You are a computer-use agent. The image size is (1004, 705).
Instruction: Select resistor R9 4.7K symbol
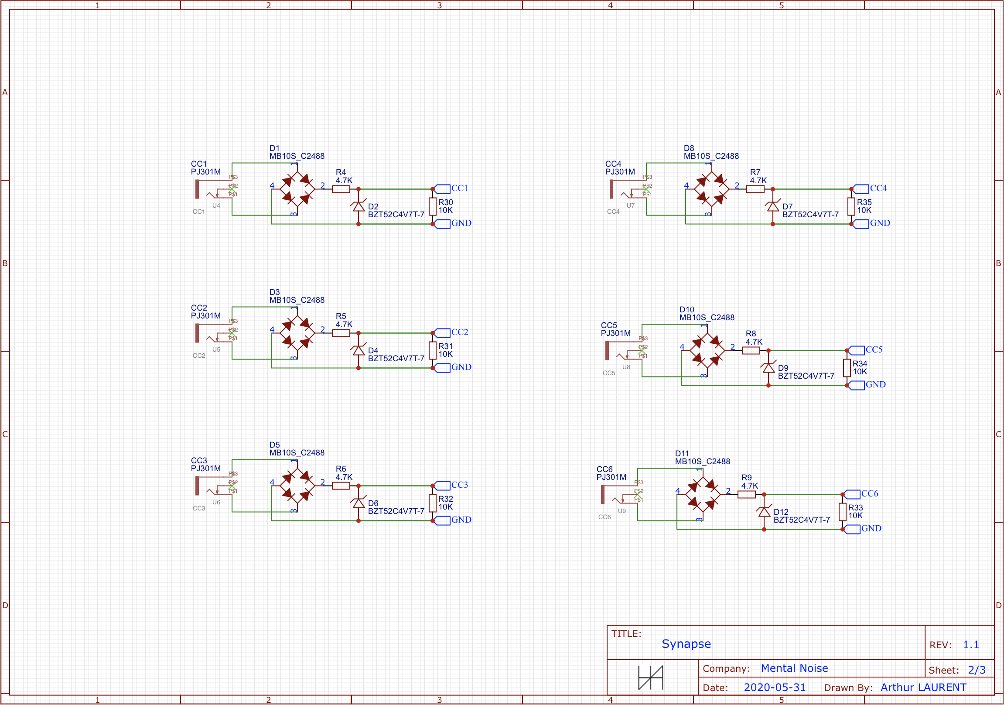click(x=746, y=494)
